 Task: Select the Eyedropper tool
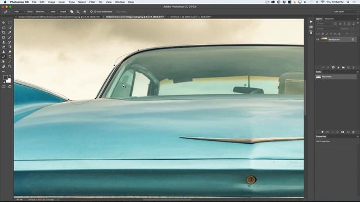10,33
